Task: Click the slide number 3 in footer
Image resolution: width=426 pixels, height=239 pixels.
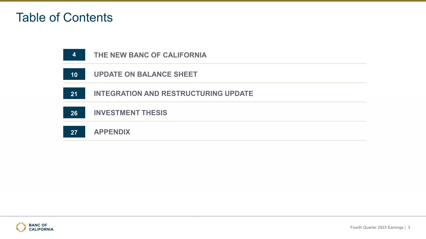Action: pyautogui.click(x=409, y=227)
